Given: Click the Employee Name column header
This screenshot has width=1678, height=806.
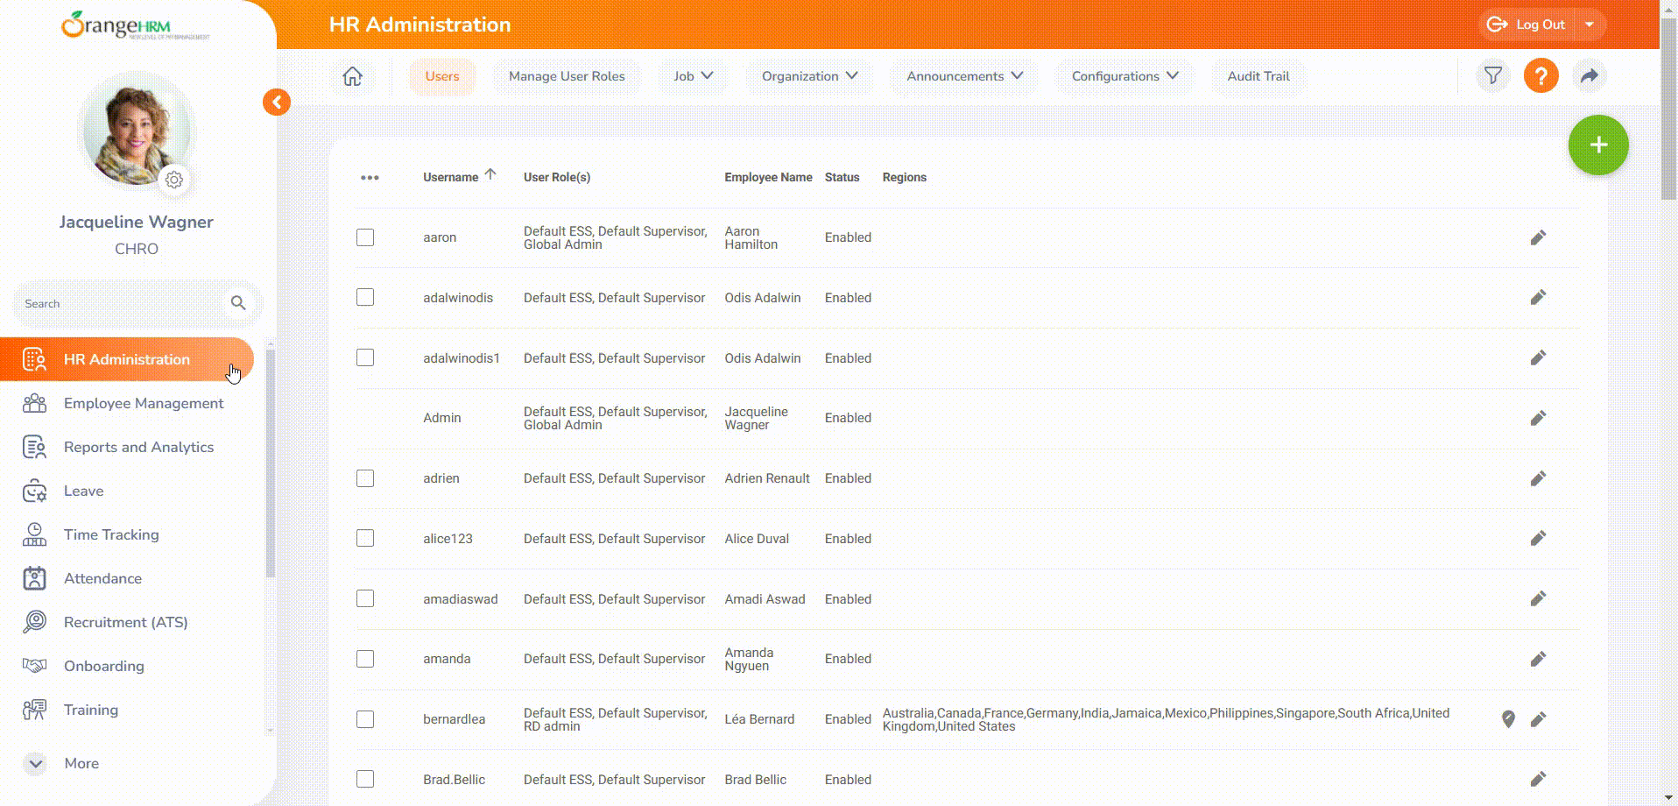Looking at the screenshot, I should (768, 177).
